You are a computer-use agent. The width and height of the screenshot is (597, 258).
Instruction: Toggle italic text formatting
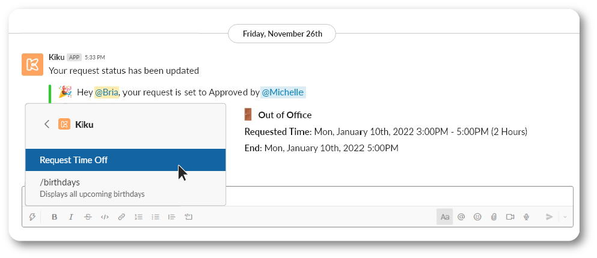coord(71,217)
